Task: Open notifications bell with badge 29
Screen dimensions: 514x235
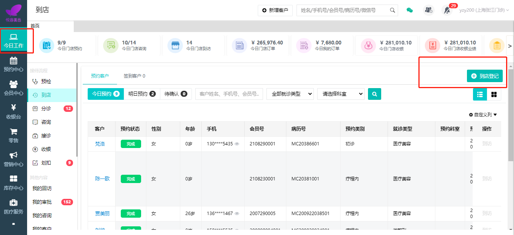Action: [x=447, y=10]
